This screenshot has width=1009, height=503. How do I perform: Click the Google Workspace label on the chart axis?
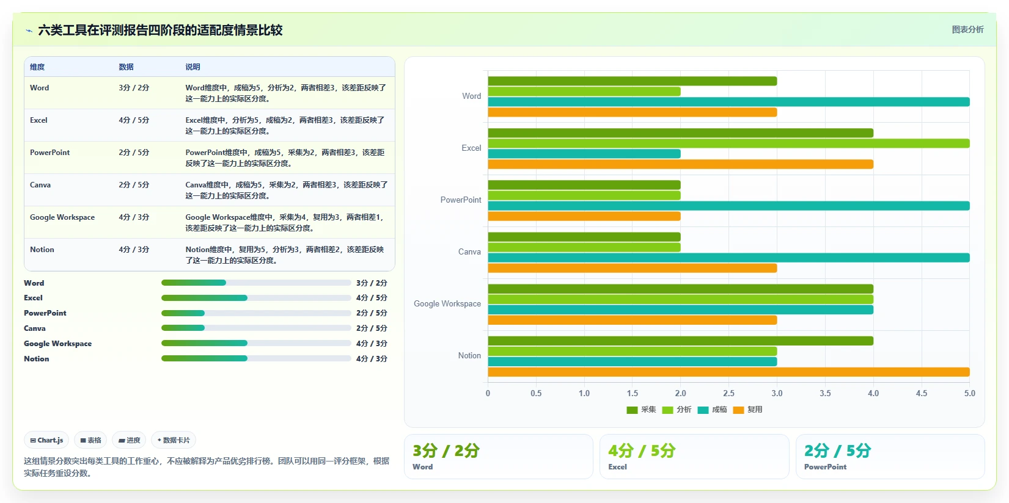[447, 303]
